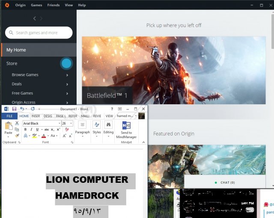Click the Word application icon in title bar
The height and width of the screenshot is (218, 274).
coord(6,109)
